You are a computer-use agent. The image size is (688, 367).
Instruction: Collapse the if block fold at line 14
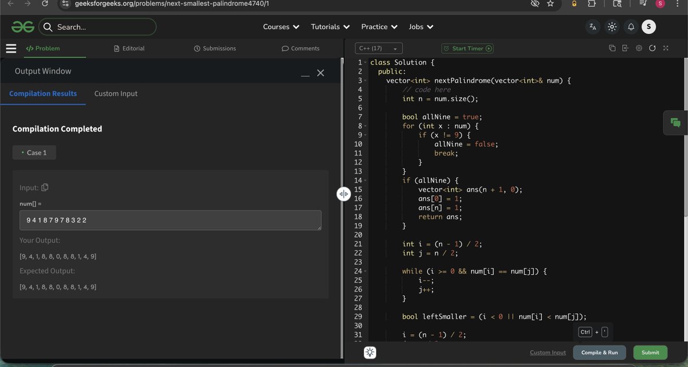[365, 181]
